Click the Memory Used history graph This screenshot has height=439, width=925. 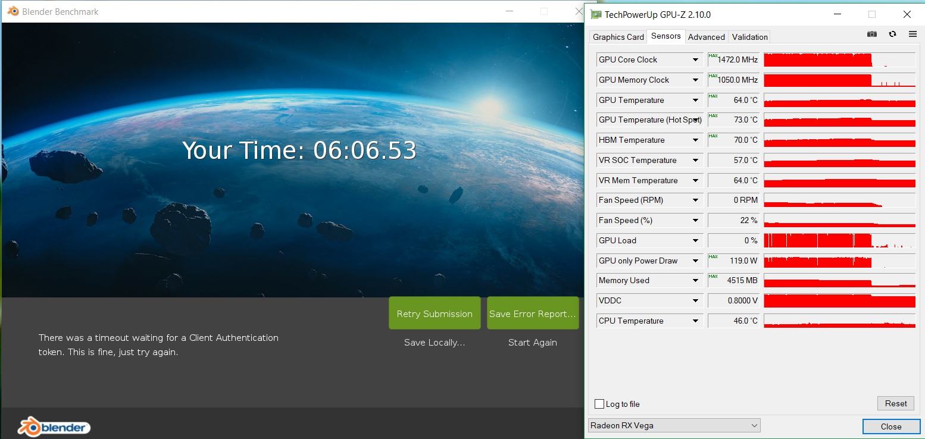tap(839, 280)
